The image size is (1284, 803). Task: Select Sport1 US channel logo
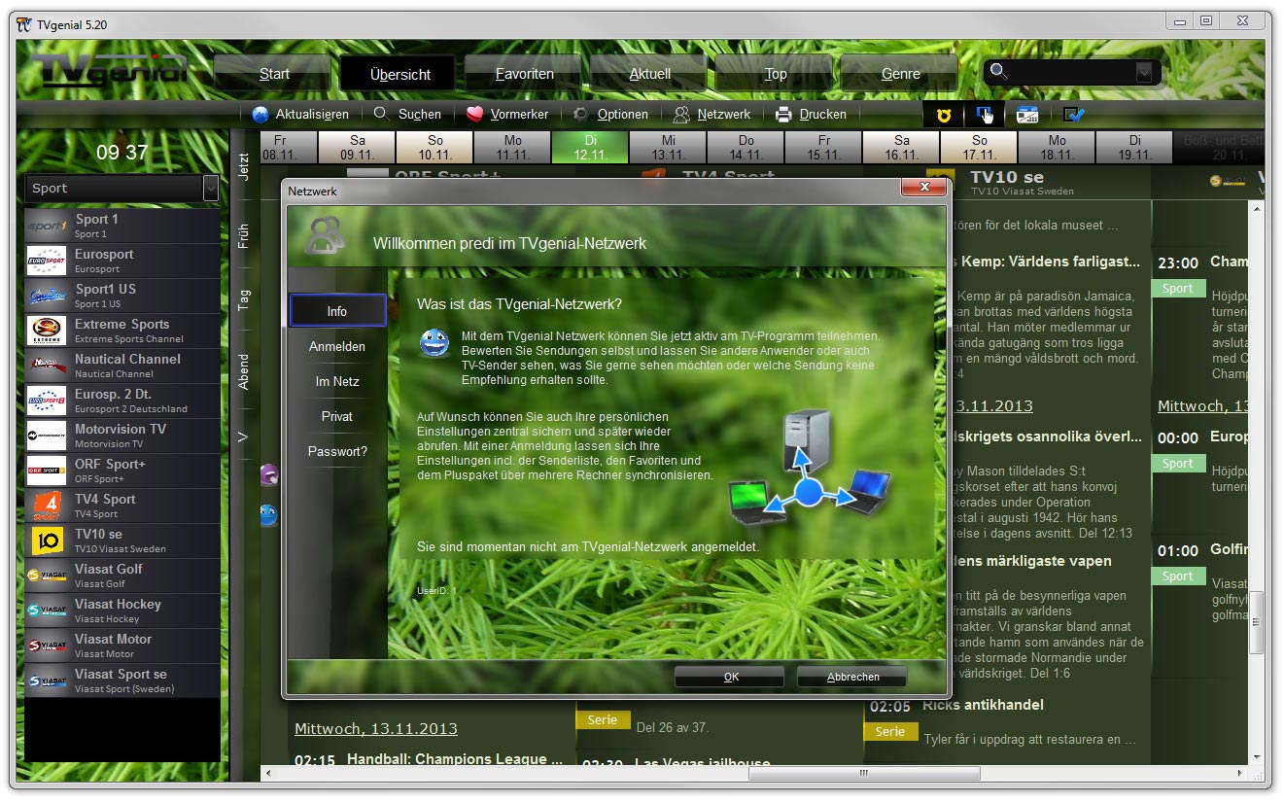click(x=47, y=296)
